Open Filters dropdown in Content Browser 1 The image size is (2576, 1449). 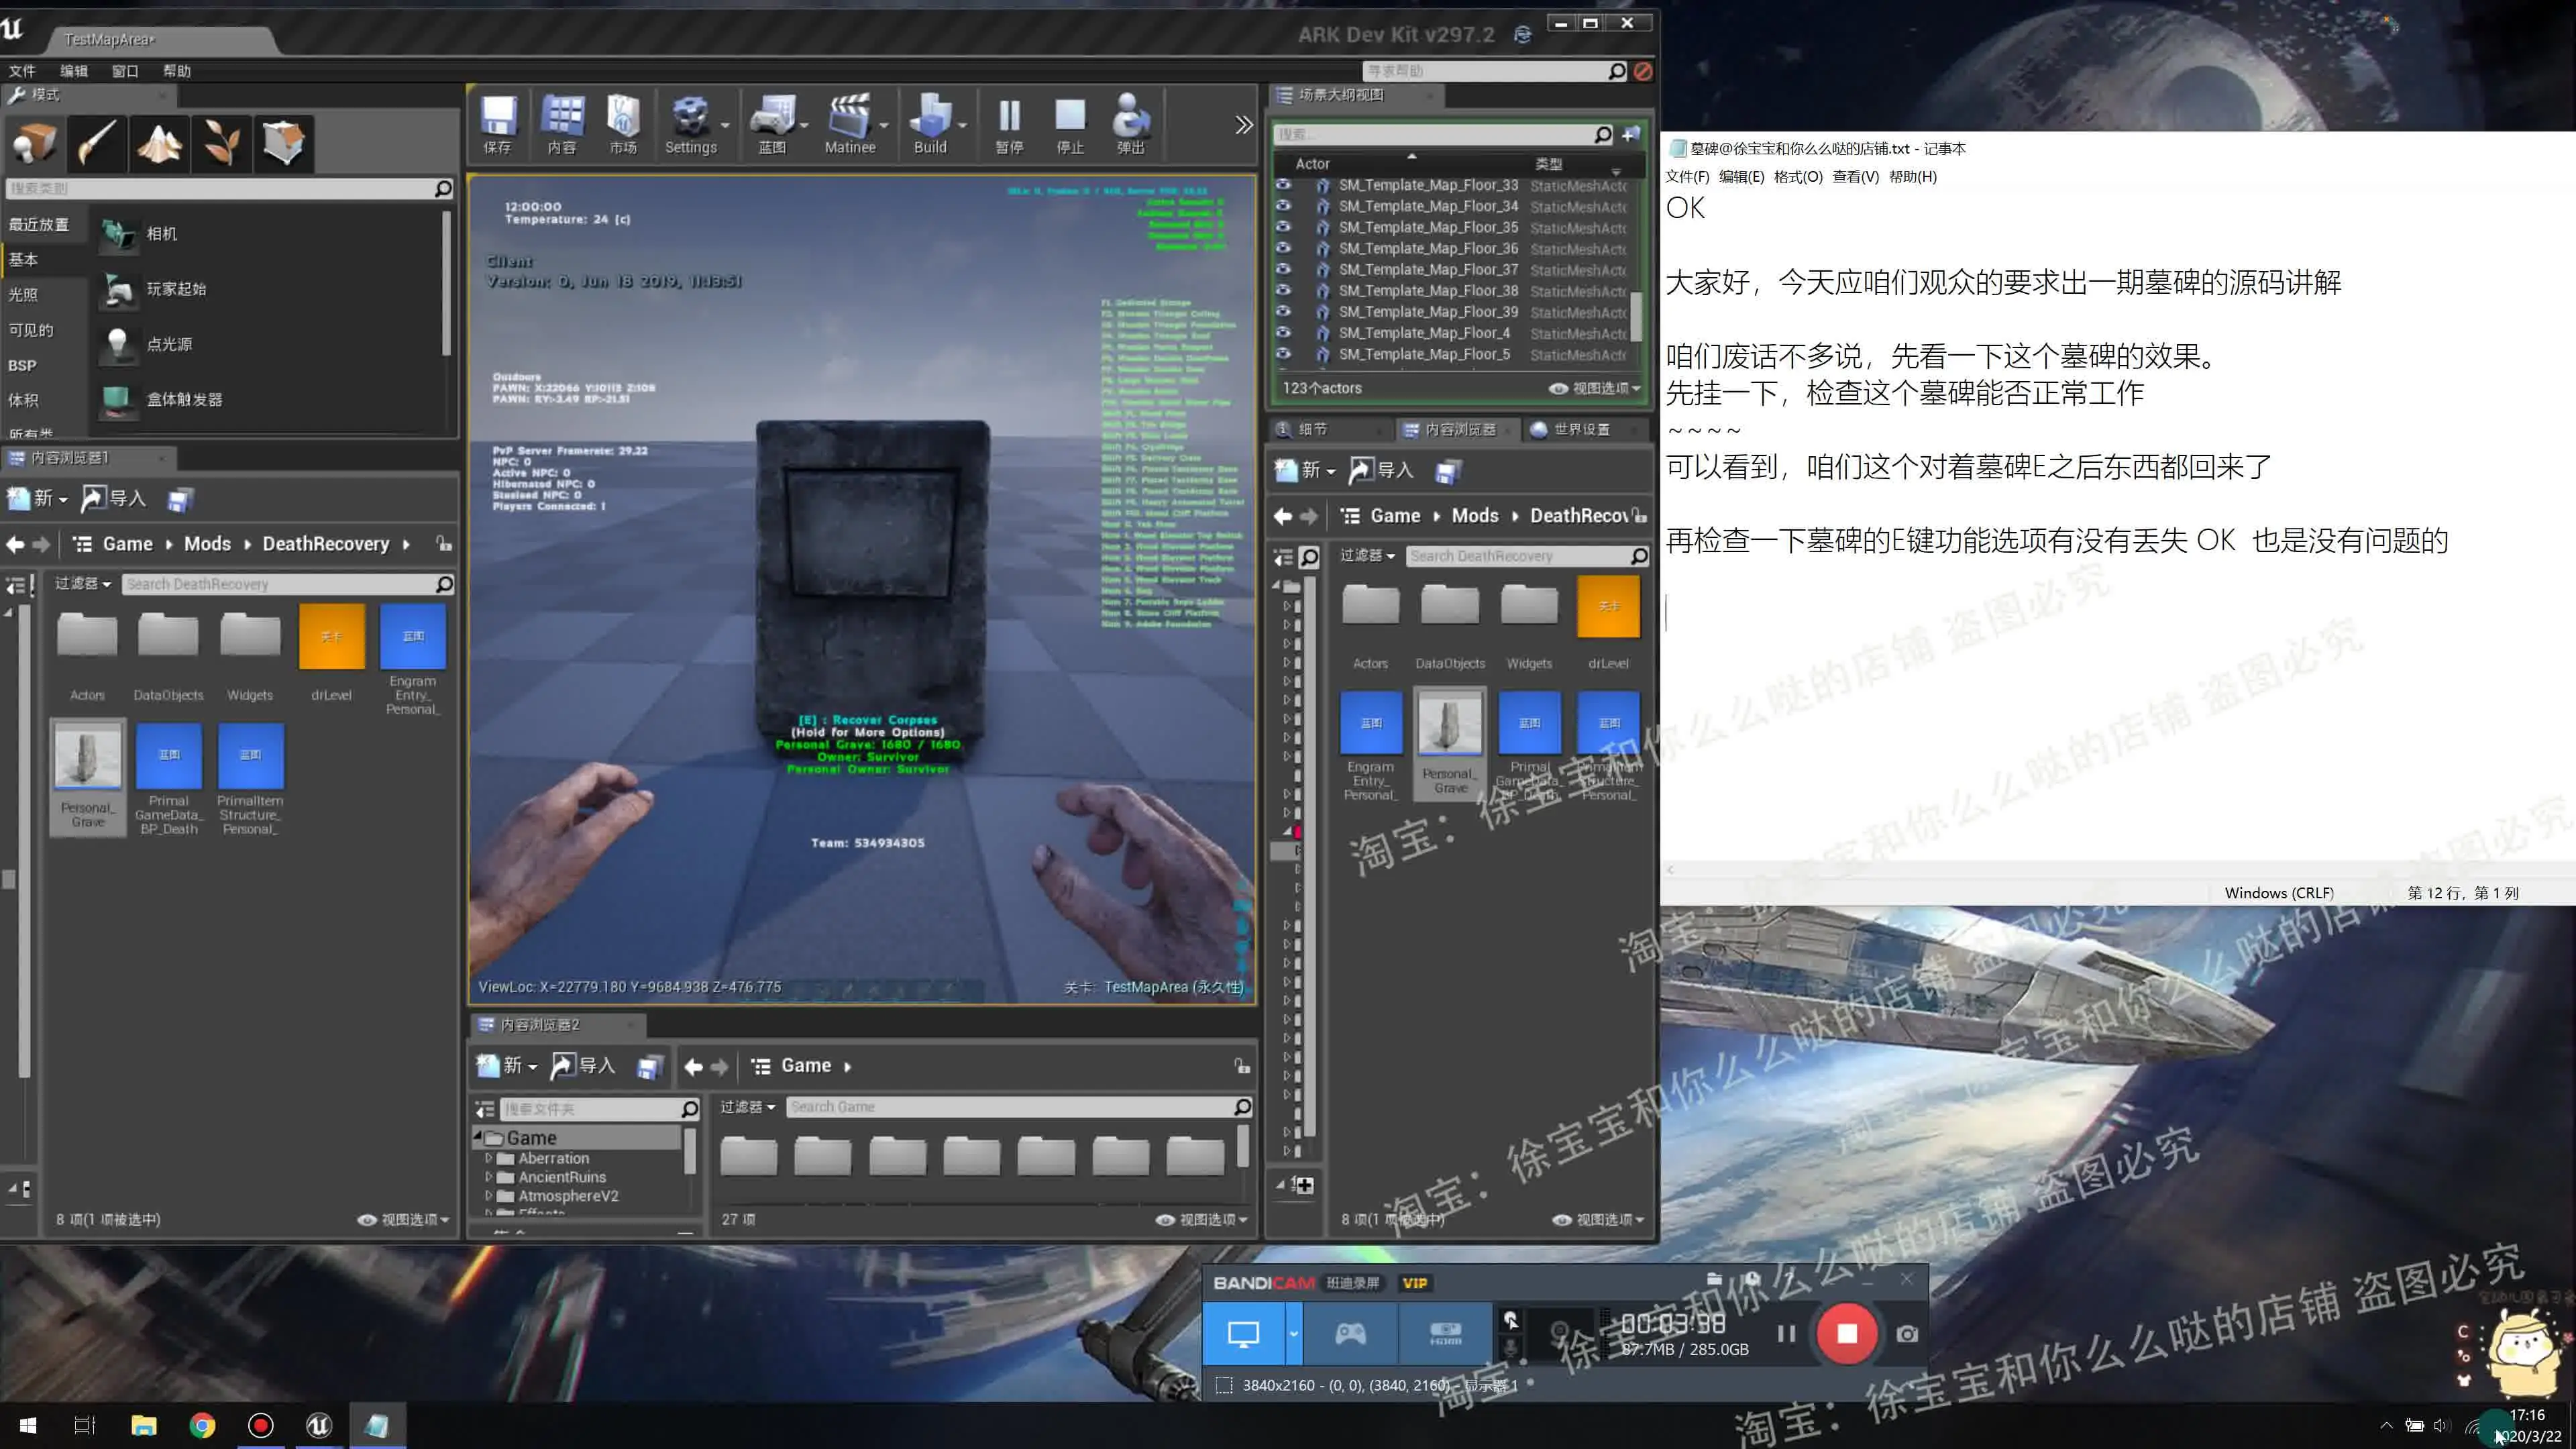[x=82, y=583]
